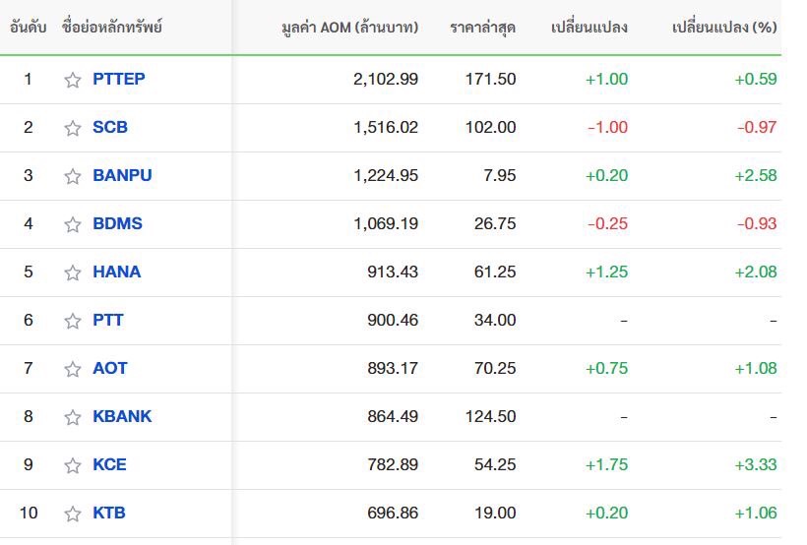807x545 pixels.
Task: Click the ชื่อย่อหลักทรัพย์ column header
Action: click(x=111, y=27)
